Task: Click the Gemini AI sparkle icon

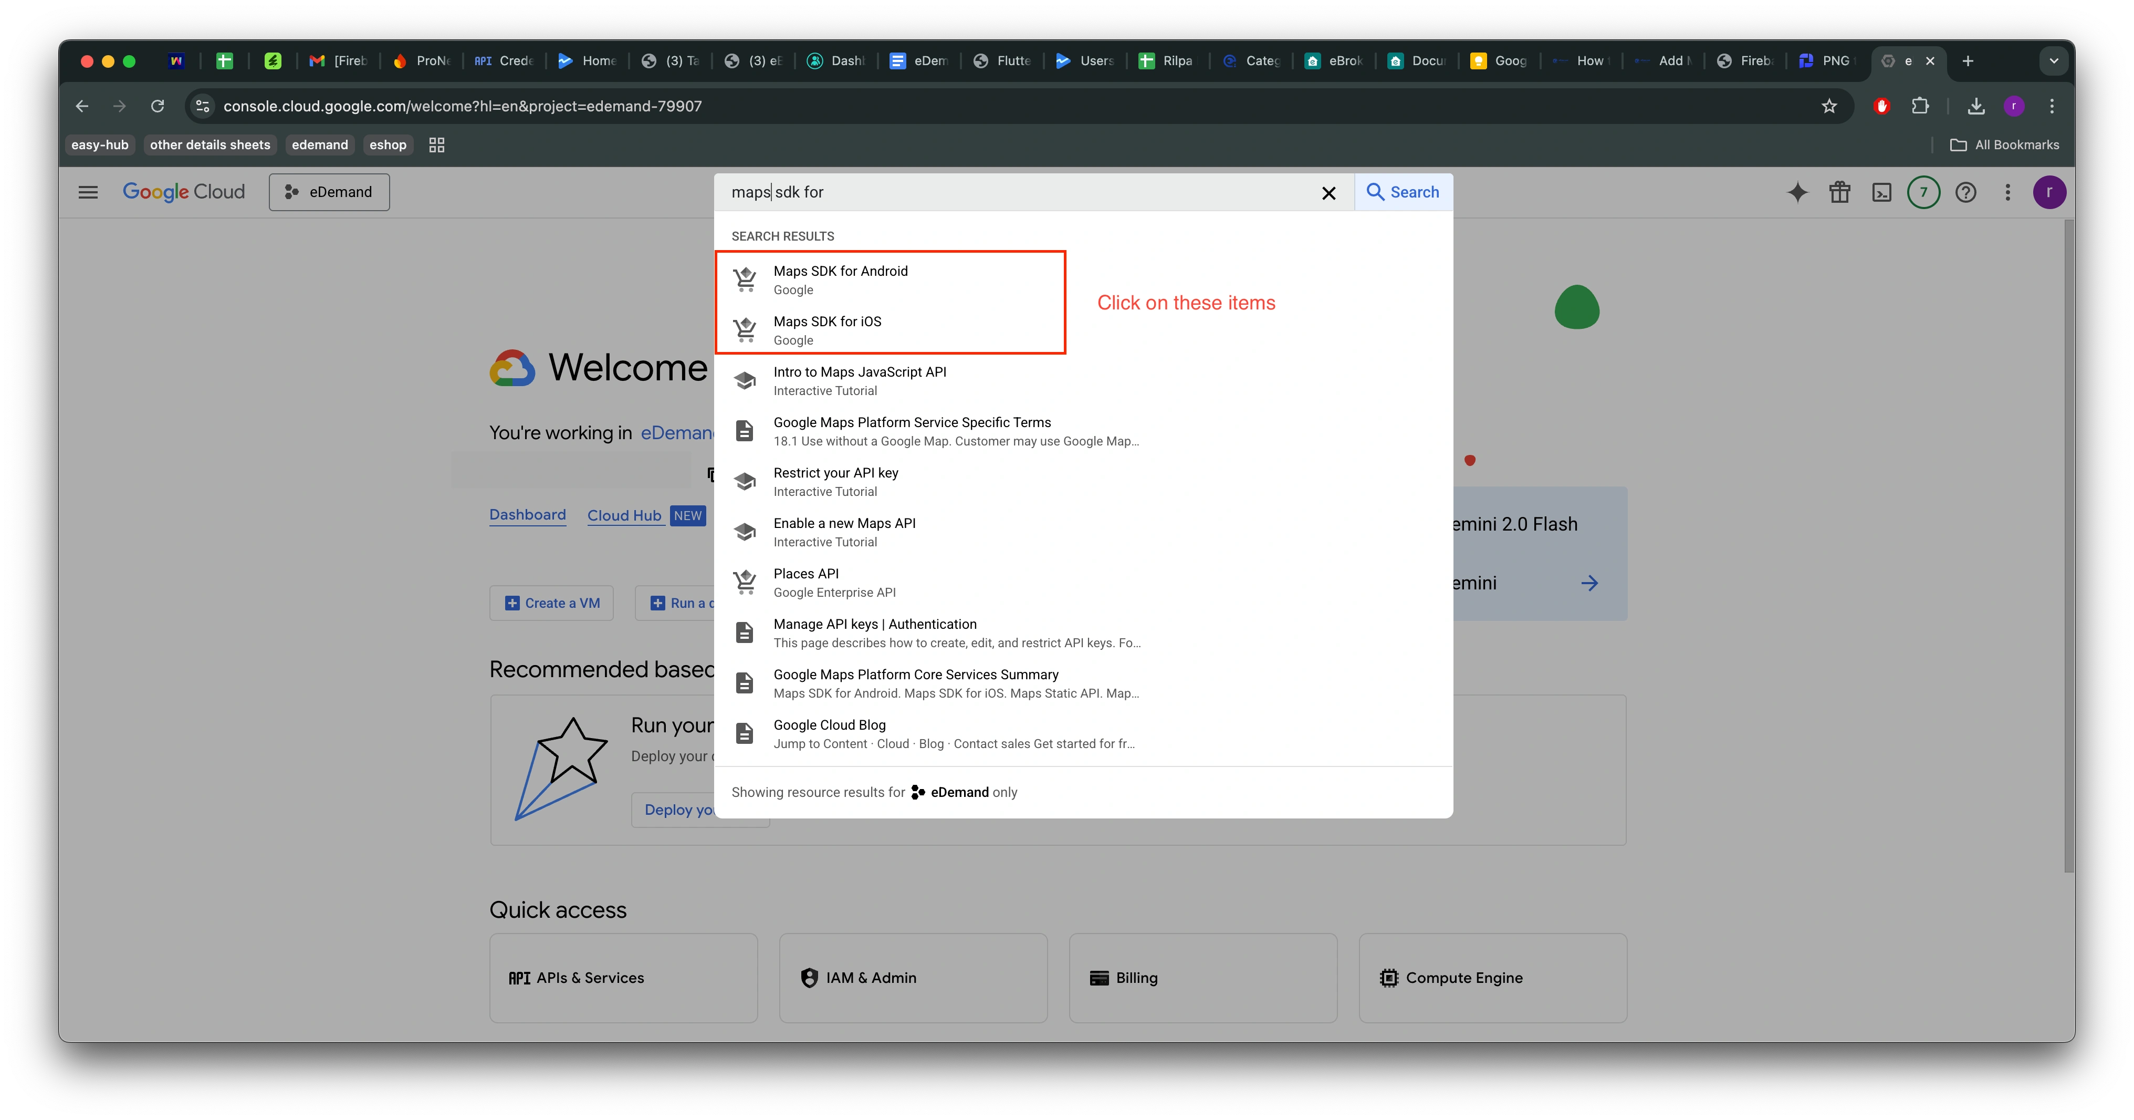Action: [x=1797, y=192]
